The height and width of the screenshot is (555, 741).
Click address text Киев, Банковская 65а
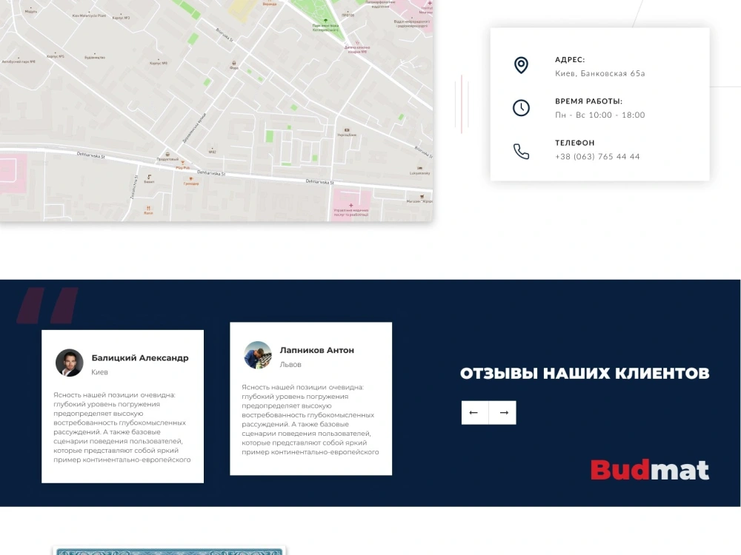click(x=599, y=73)
